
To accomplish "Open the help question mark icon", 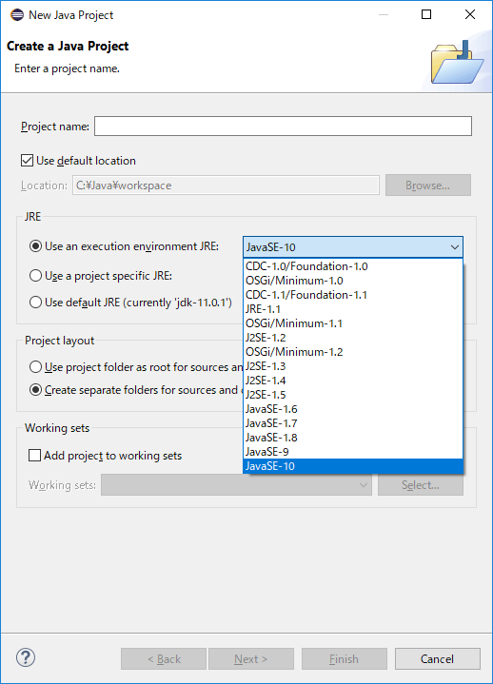I will (x=26, y=657).
